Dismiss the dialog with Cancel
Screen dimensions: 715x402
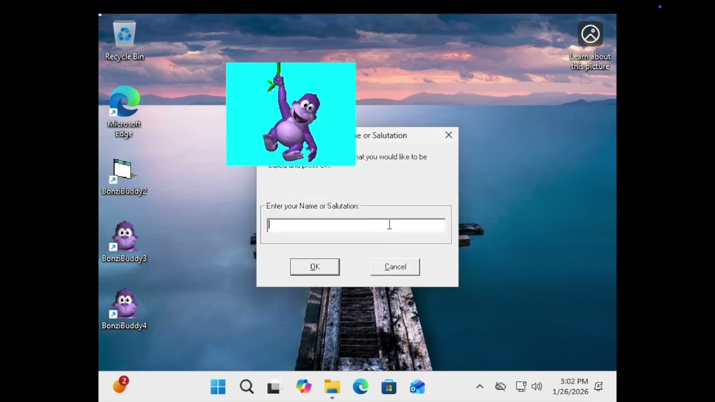point(395,267)
